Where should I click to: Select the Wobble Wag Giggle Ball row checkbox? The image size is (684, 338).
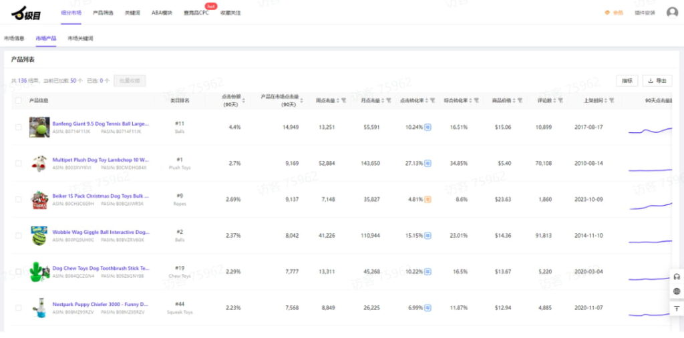click(x=18, y=235)
